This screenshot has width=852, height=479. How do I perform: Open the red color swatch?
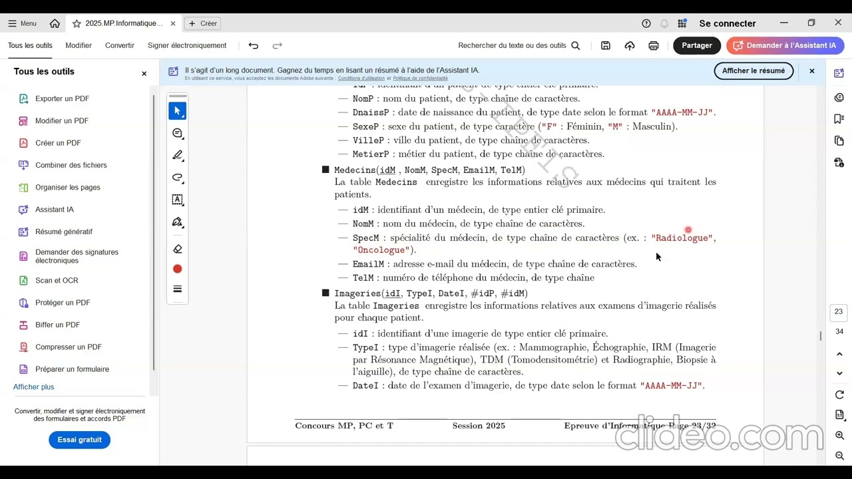[x=177, y=269]
